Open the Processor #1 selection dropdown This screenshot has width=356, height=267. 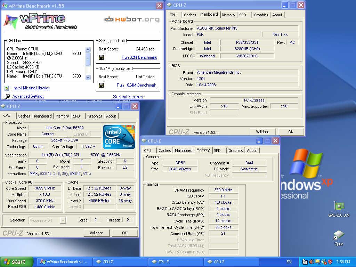tap(63, 220)
